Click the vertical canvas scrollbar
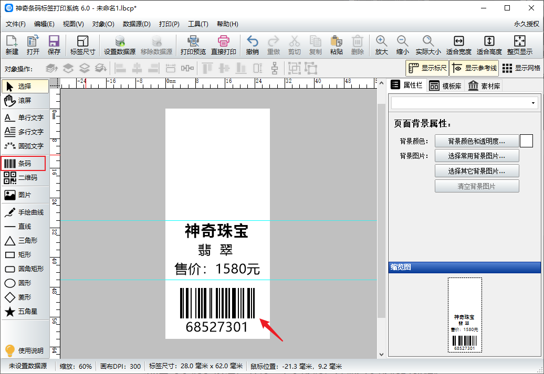544x374 pixels. (381, 211)
